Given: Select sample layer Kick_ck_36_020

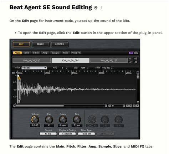Looking at the screenshot, I should click(x=32, y=60).
